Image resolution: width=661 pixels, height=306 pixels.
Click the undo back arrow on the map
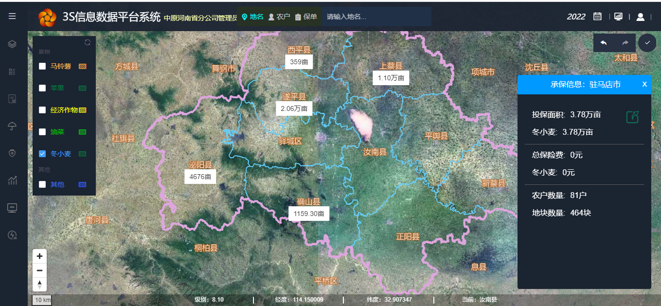604,43
